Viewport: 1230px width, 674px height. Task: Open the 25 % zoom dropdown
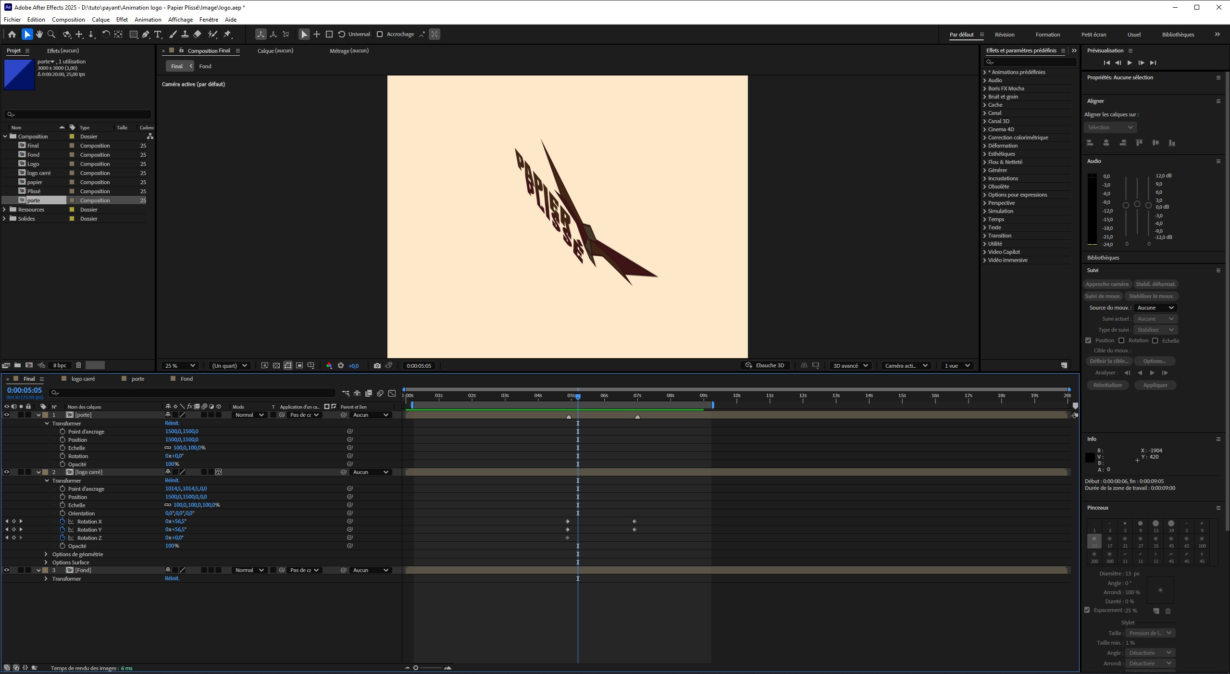[180, 366]
